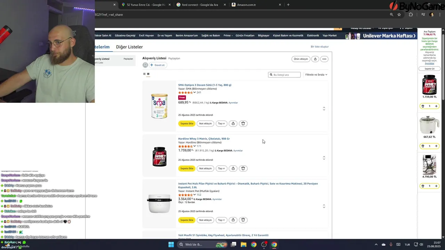Share the Alışveriş Listesi list
The height and width of the screenshot is (250, 445).
(315, 59)
